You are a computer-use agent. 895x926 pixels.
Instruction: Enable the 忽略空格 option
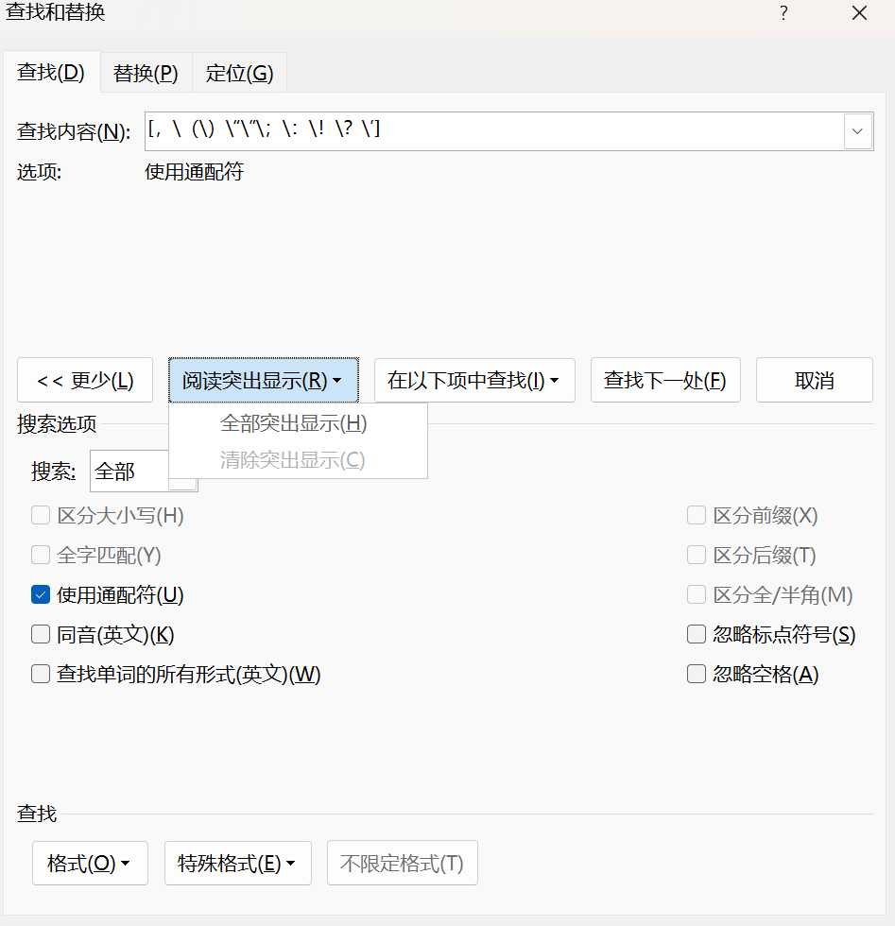(x=697, y=674)
